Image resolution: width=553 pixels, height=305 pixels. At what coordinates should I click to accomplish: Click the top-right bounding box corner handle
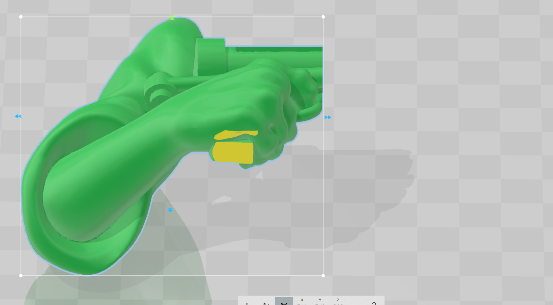[323, 17]
